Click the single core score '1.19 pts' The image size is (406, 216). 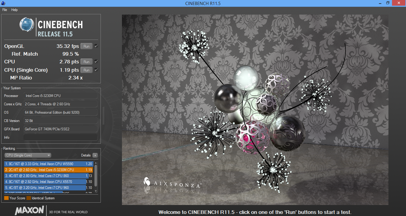tap(69, 70)
